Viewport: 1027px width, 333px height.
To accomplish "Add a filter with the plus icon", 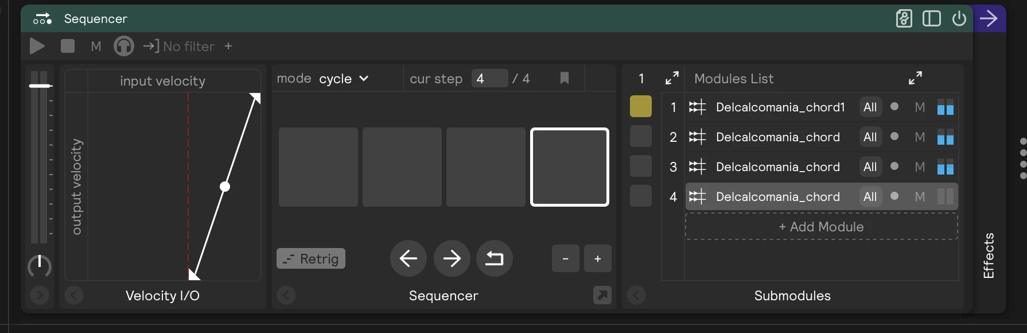I will (228, 46).
